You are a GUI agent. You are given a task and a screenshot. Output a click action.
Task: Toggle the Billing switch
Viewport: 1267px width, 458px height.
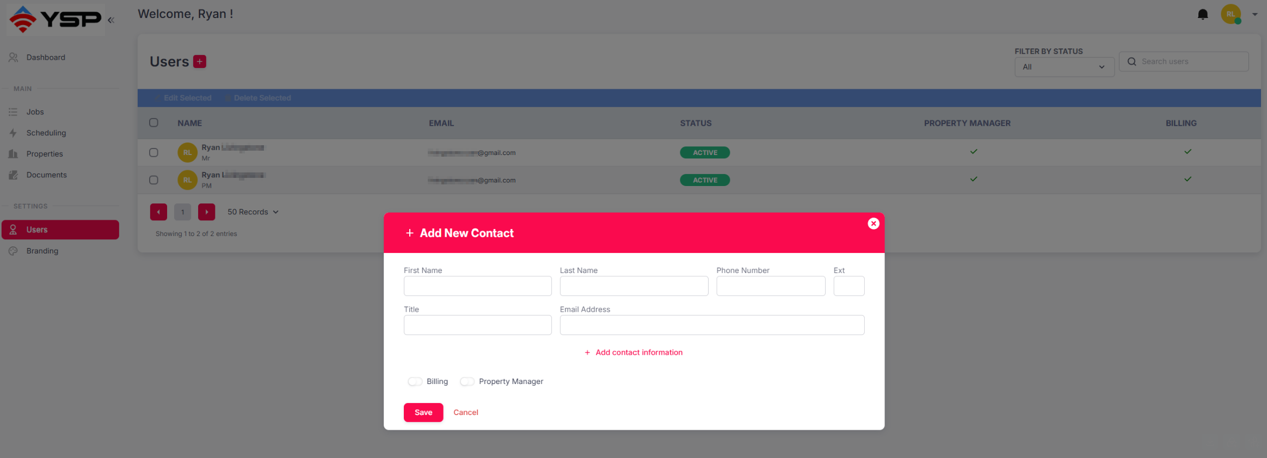click(x=415, y=381)
